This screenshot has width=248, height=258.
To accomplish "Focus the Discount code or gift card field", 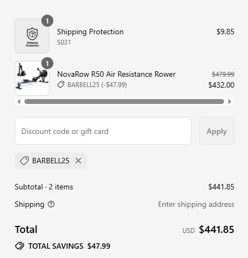I will (103, 131).
